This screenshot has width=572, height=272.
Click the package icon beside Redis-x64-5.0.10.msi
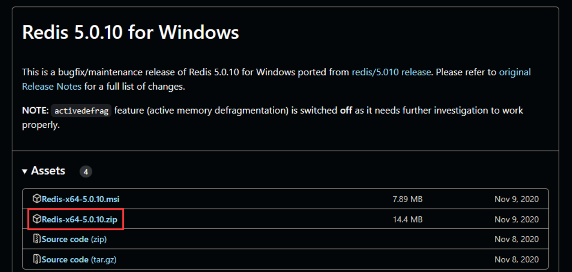[x=36, y=199]
